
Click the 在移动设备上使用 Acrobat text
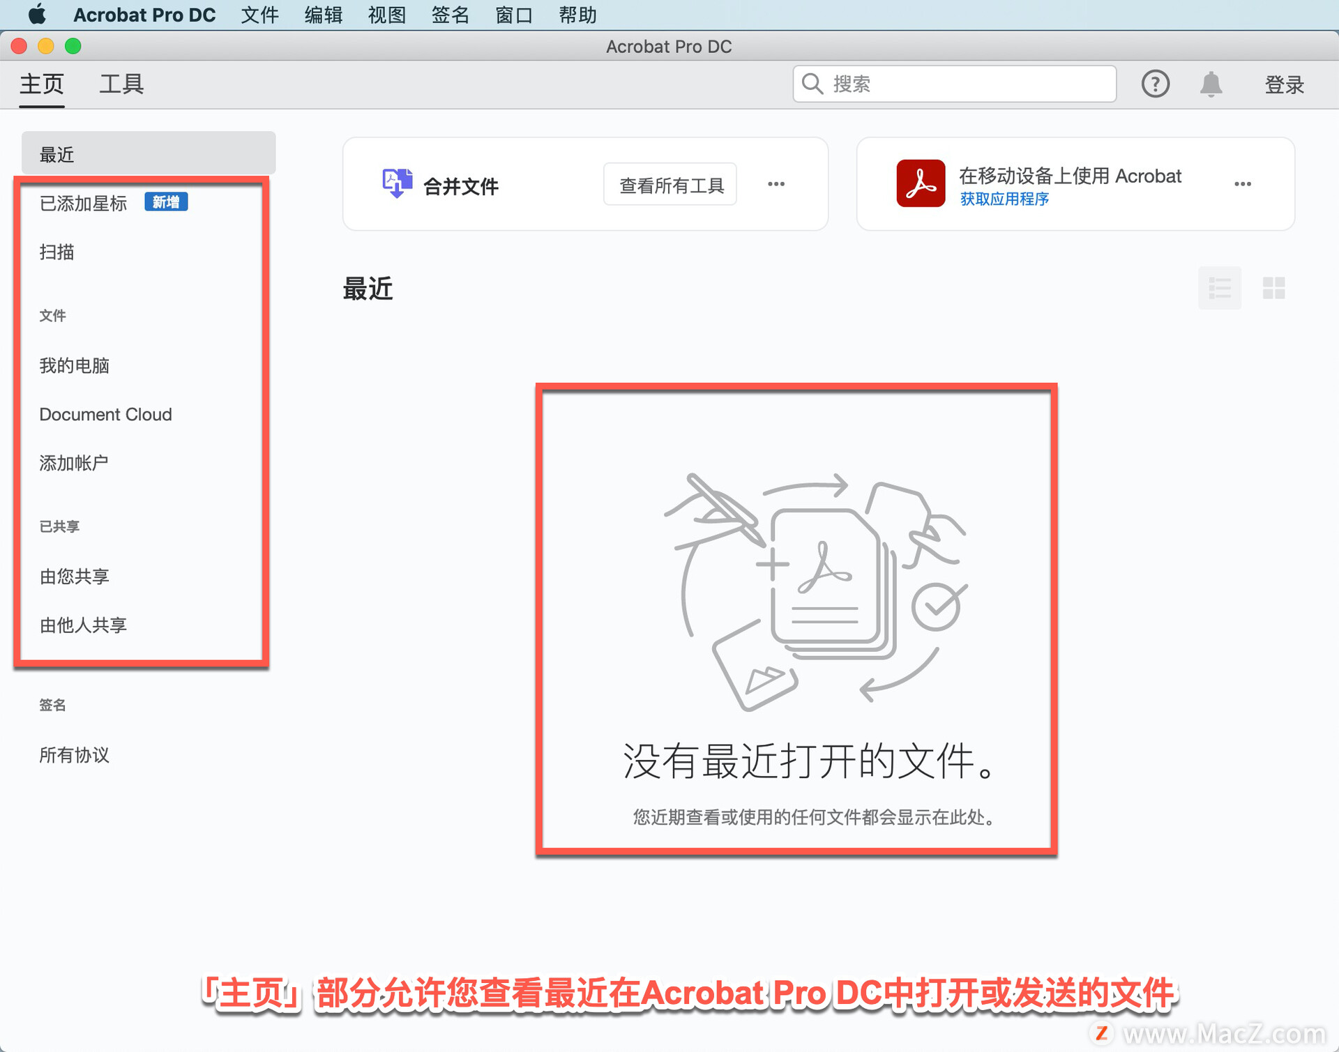pyautogui.click(x=1070, y=176)
